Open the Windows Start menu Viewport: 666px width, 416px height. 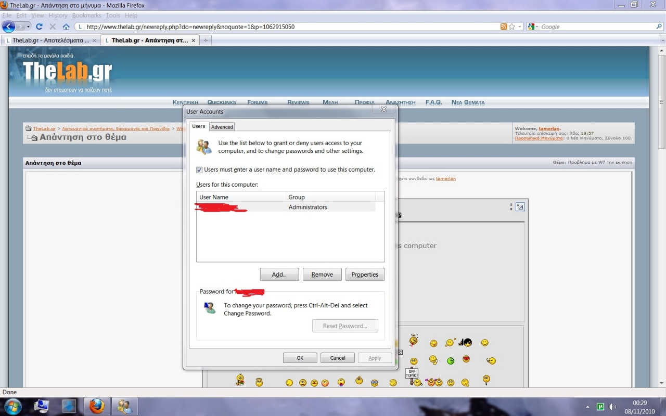click(12, 406)
